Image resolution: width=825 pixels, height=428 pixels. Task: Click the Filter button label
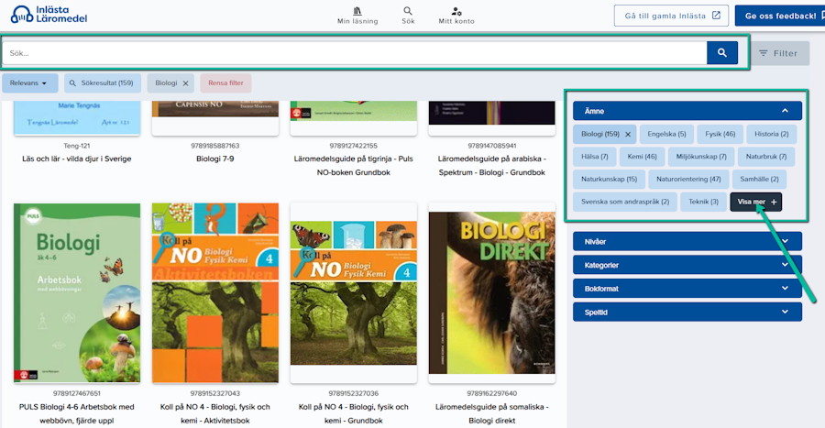785,53
